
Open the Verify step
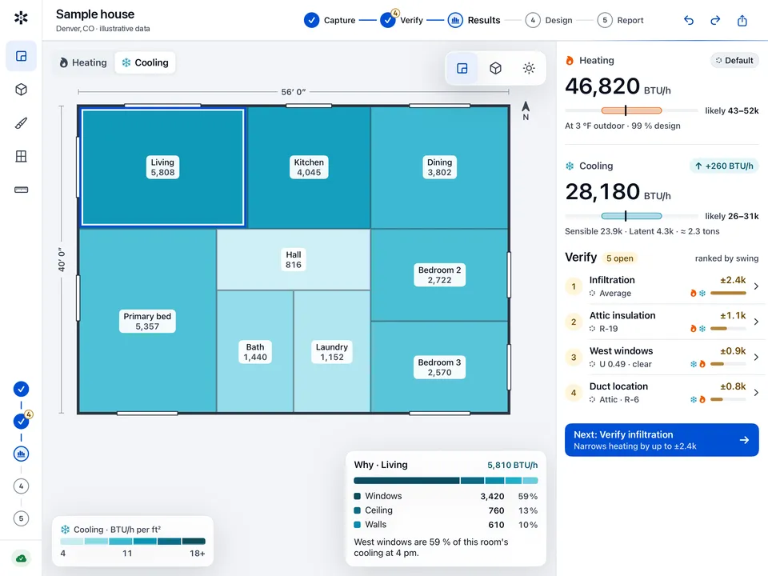(x=402, y=20)
